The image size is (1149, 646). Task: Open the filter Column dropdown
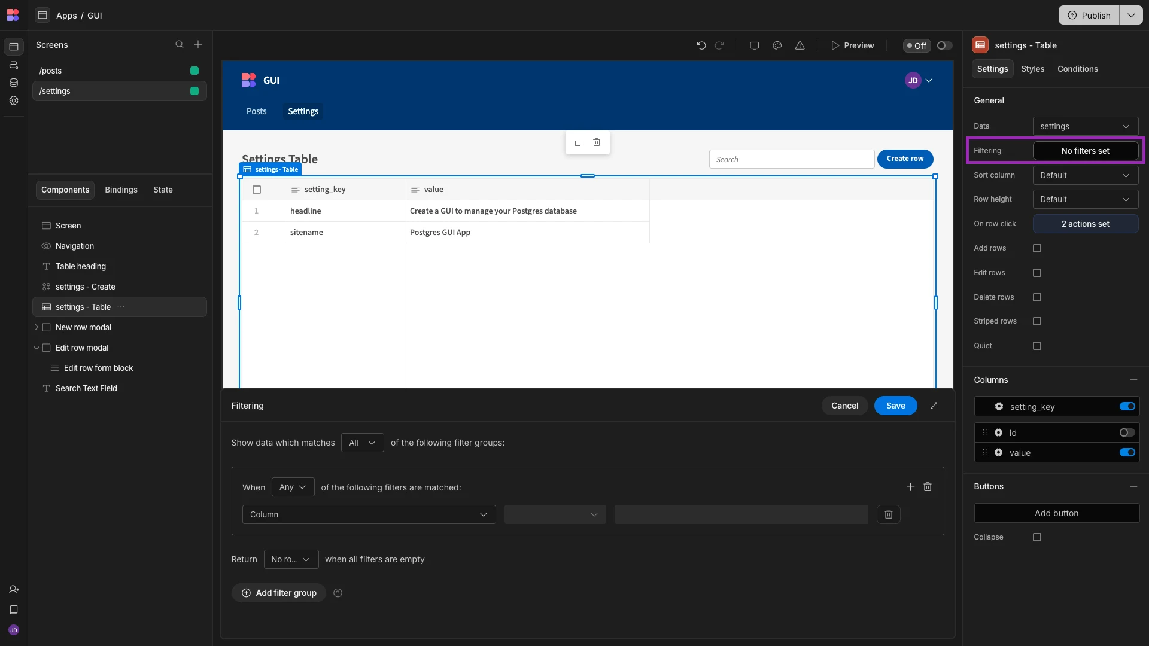click(x=369, y=514)
